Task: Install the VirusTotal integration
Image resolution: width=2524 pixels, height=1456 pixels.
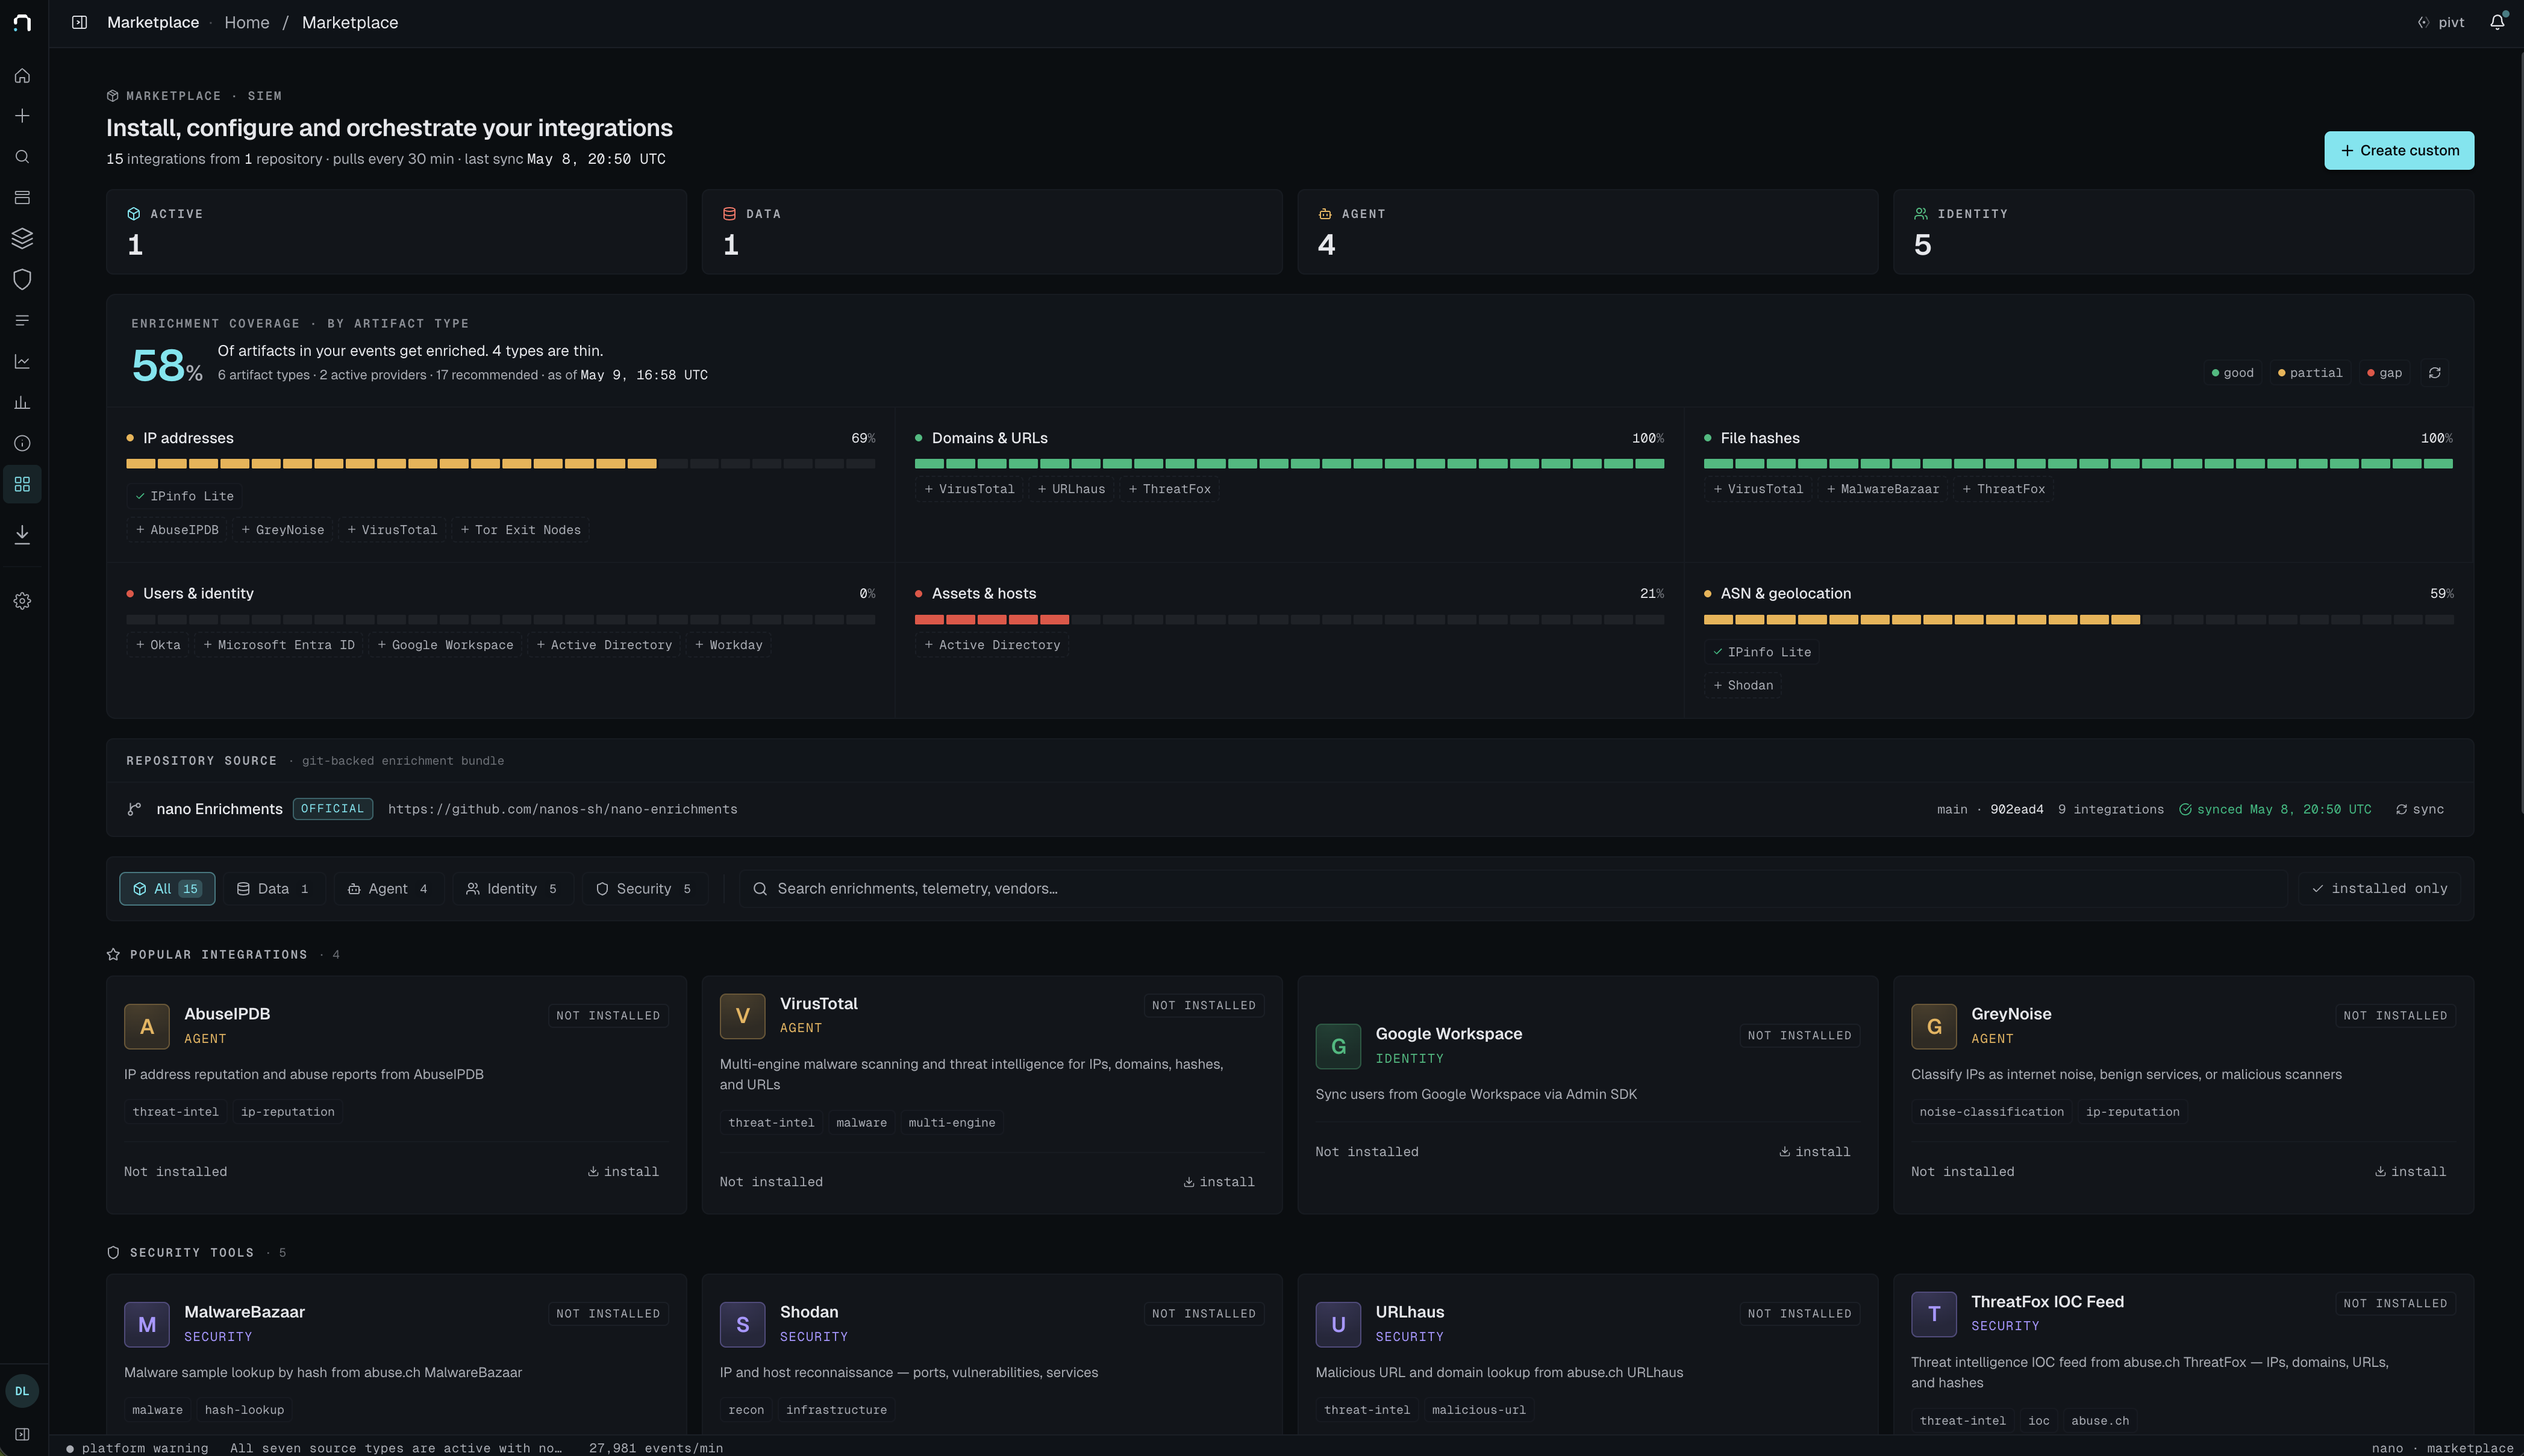Action: coord(1219,1182)
